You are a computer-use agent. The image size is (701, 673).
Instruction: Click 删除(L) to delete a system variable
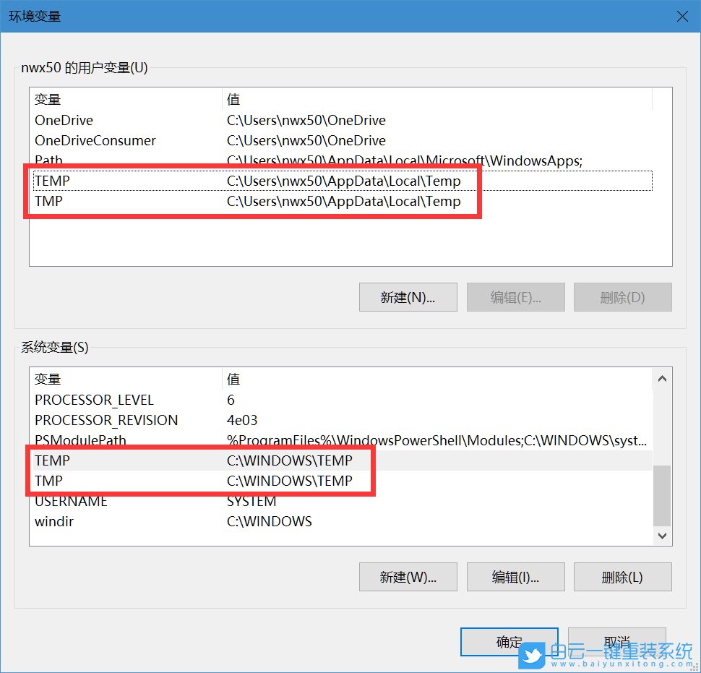(x=622, y=577)
